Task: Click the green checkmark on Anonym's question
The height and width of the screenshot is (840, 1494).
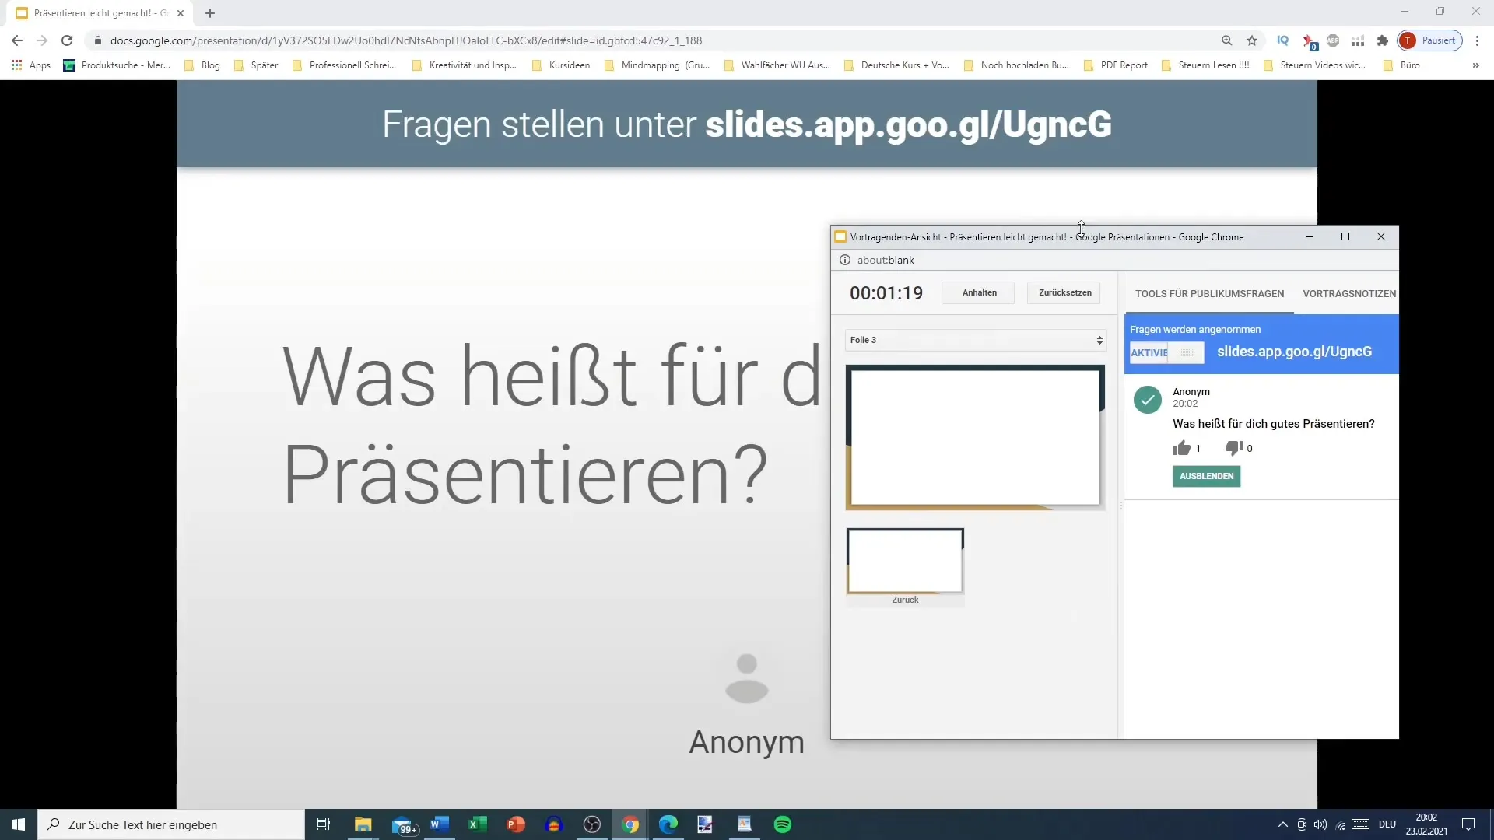Action: [1147, 400]
